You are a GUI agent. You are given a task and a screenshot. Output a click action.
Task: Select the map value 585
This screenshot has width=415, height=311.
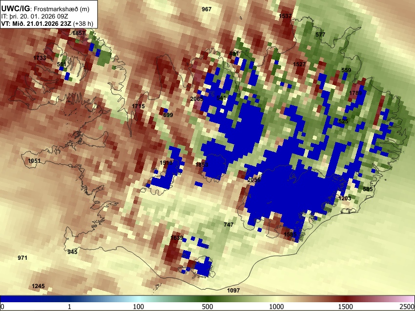[x=368, y=189]
